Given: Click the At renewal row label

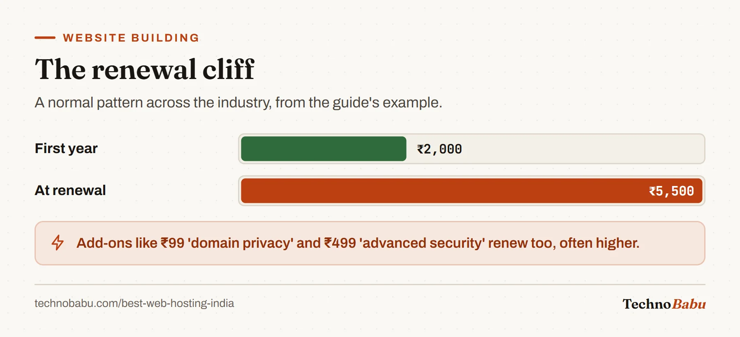Looking at the screenshot, I should click(70, 190).
